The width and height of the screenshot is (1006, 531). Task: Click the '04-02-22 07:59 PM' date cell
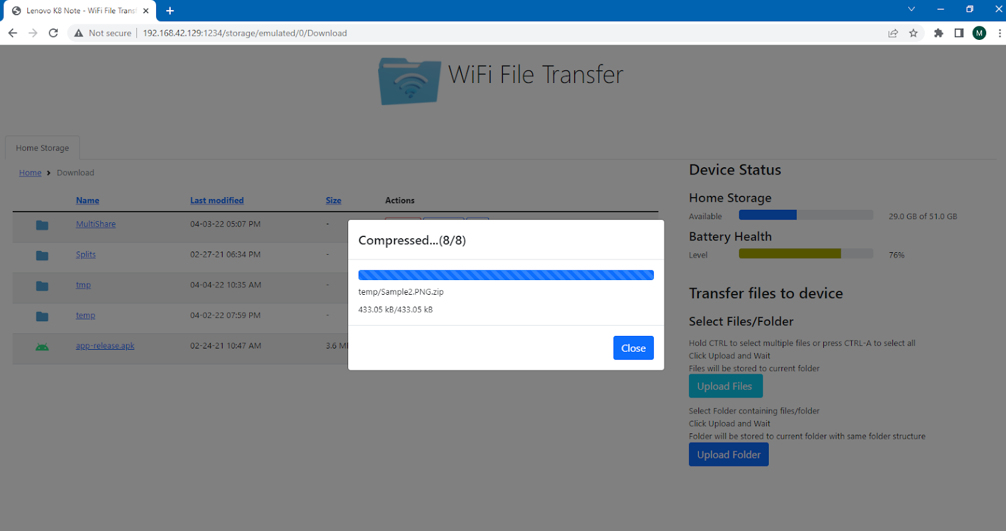pyautogui.click(x=225, y=316)
